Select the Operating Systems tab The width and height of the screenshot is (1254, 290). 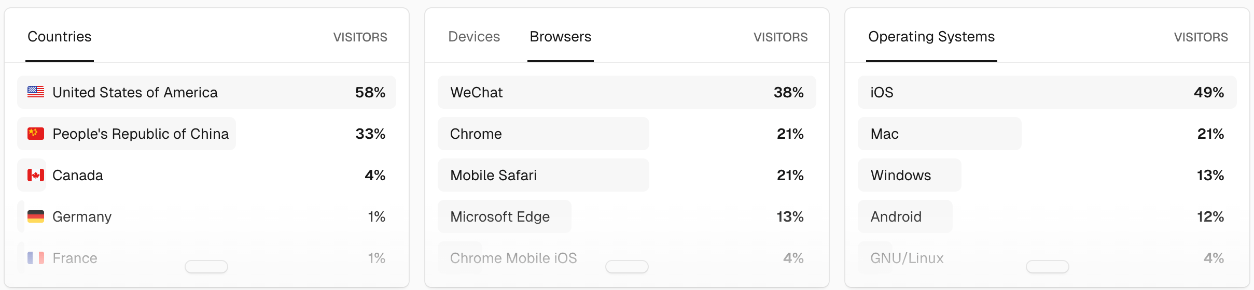931,37
